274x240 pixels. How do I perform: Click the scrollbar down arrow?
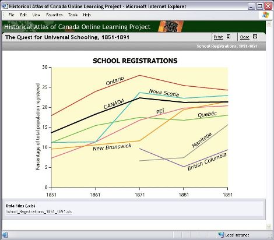tap(269, 226)
